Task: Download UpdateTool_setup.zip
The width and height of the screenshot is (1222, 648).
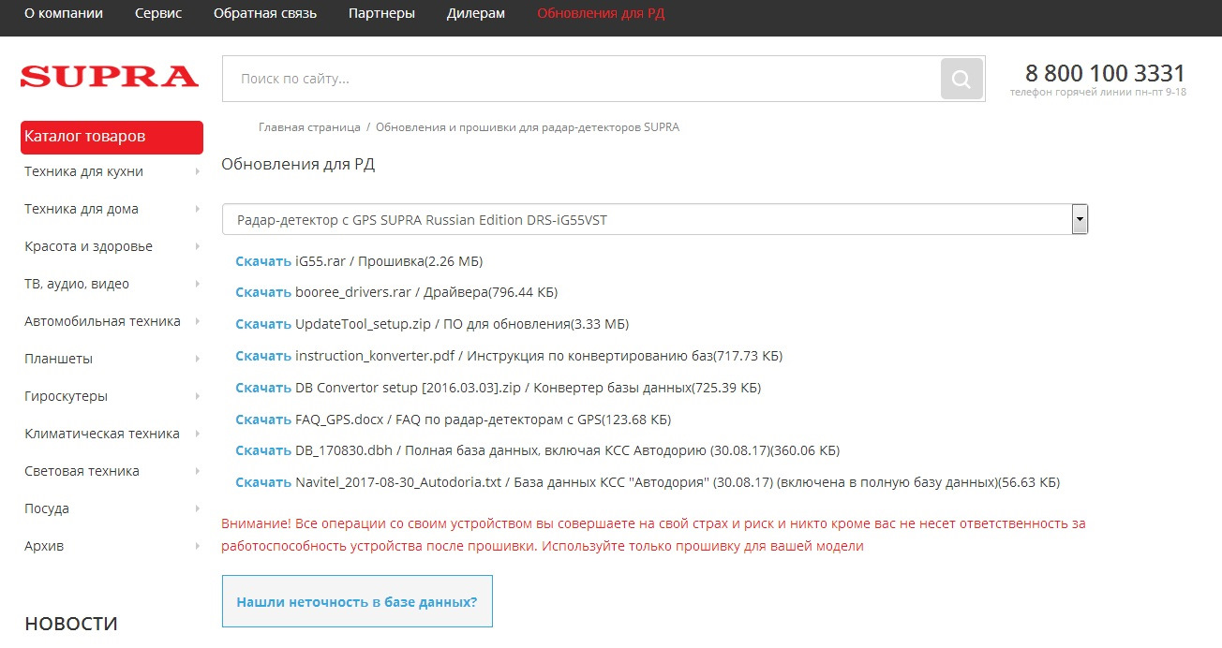Action: click(x=263, y=324)
